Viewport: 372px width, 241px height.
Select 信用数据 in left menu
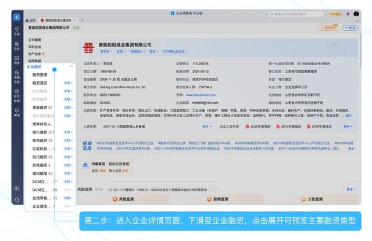coord(35,61)
